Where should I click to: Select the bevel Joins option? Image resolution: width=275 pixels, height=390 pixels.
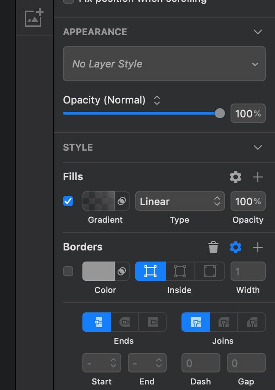[252, 322]
